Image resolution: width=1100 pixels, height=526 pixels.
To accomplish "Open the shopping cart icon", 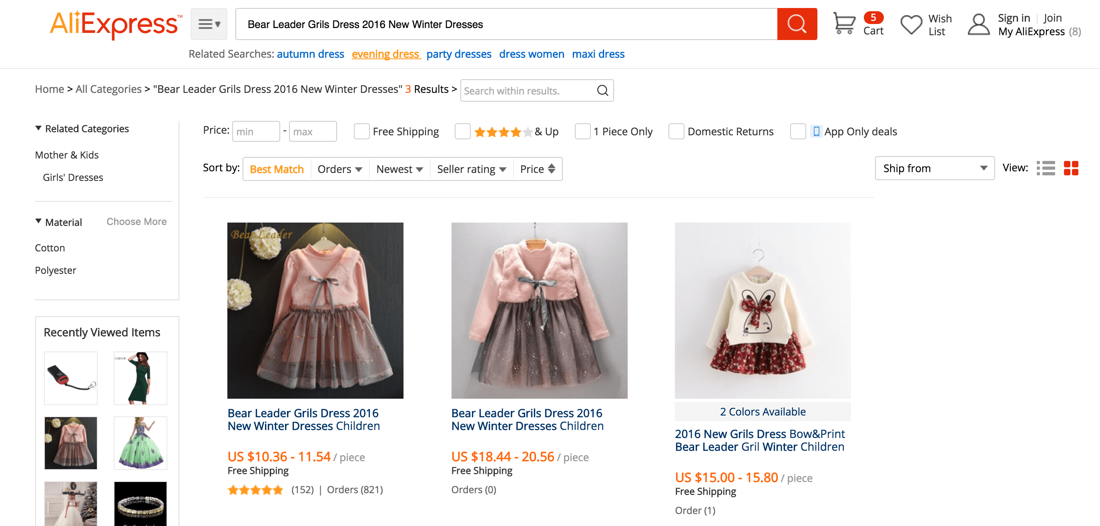I will [x=844, y=24].
